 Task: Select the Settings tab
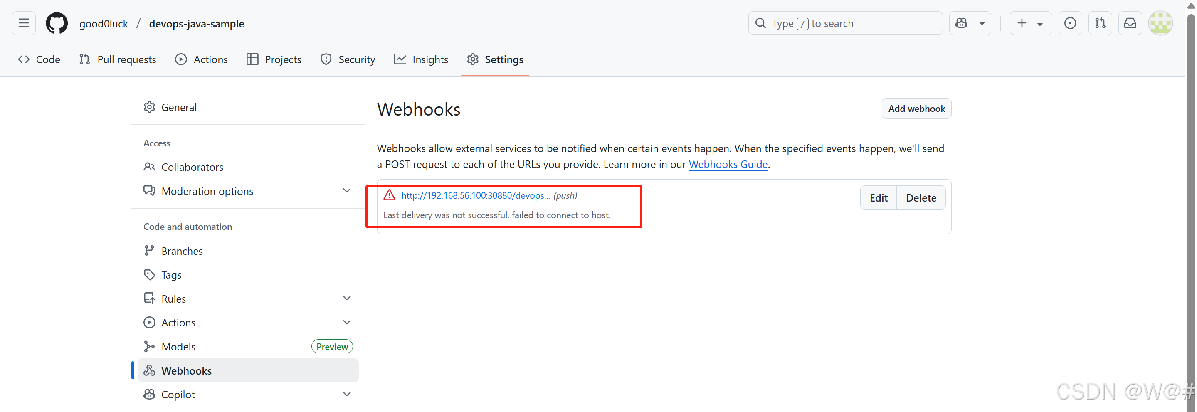pyautogui.click(x=495, y=59)
